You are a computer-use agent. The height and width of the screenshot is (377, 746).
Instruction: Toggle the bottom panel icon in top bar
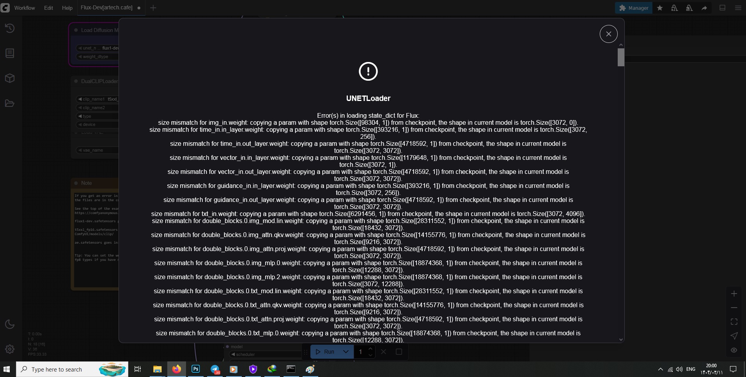[722, 8]
